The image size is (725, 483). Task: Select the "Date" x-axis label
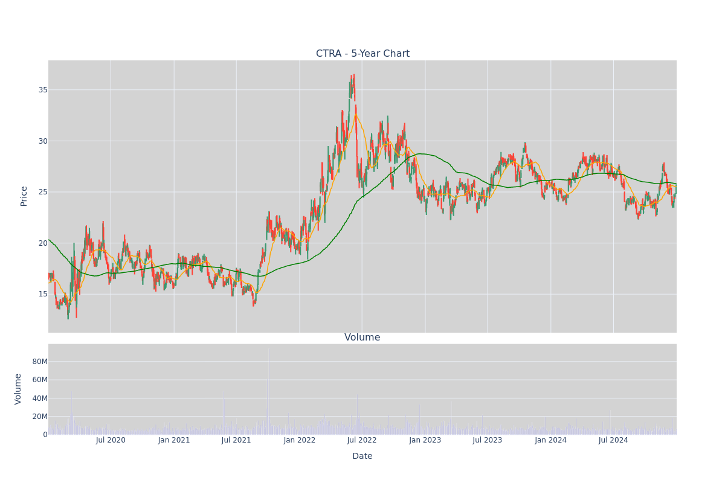[x=362, y=456]
